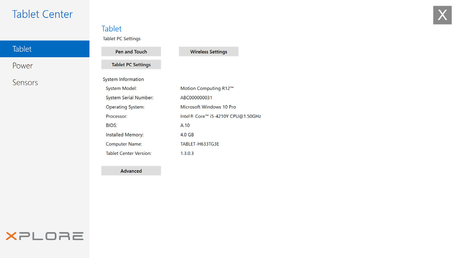Select the Motion Computing R12 value

pos(207,88)
